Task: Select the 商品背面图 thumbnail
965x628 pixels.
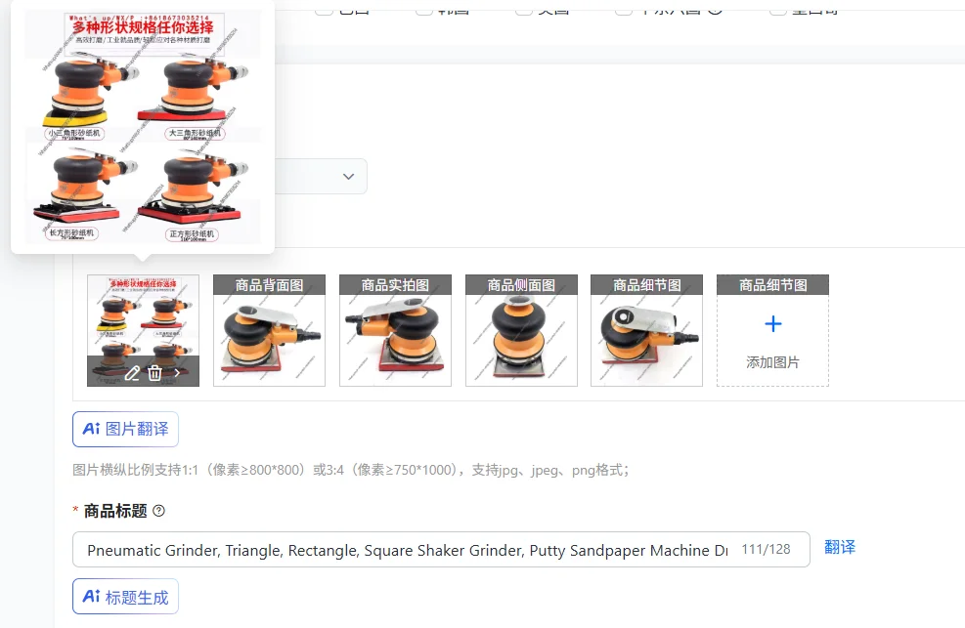Action: (269, 330)
